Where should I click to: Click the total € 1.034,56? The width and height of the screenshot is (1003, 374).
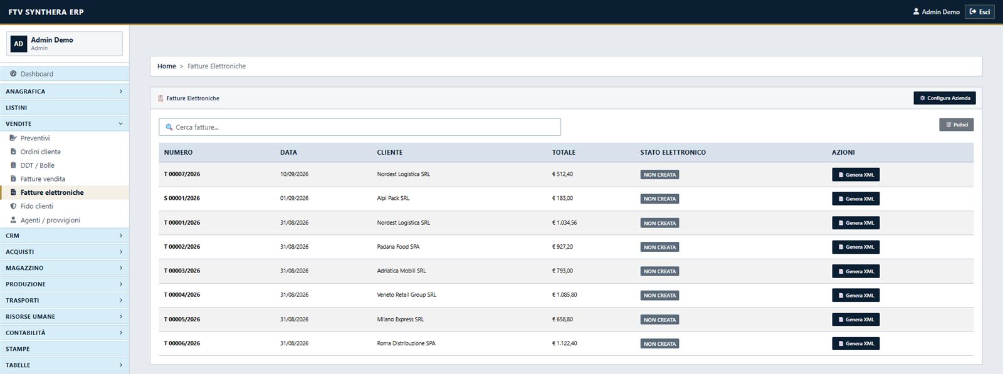coord(564,222)
